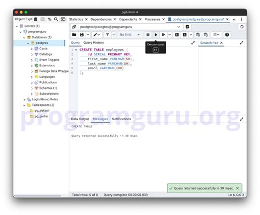Image resolution: width=260 pixels, height=215 pixels.
Task: Click line 5 email VARCHAR(100) in editor
Action: tap(106, 68)
